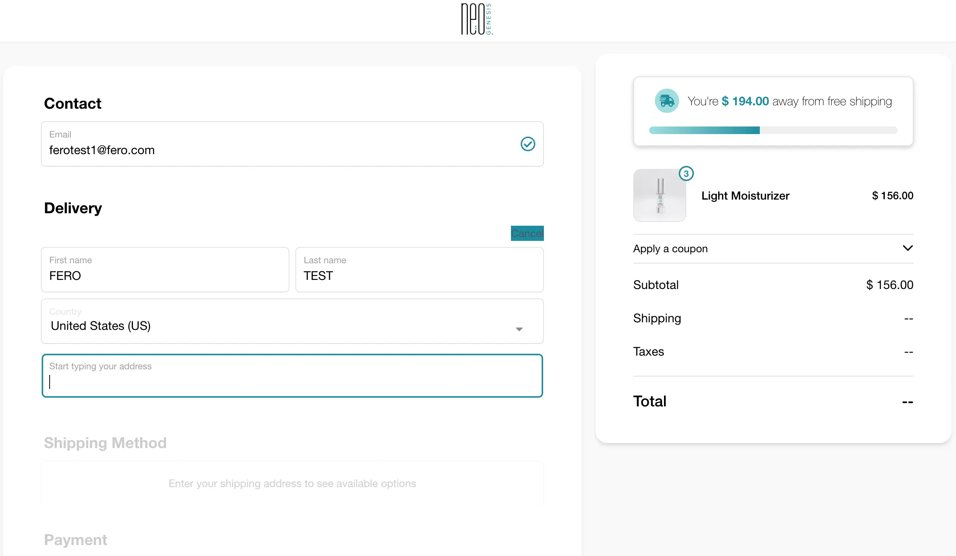Click the Cancel button
This screenshot has height=556, width=956.
click(x=527, y=233)
